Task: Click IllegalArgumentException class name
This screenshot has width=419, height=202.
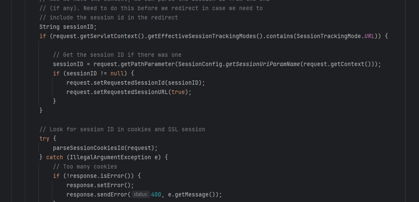Action: [110, 157]
